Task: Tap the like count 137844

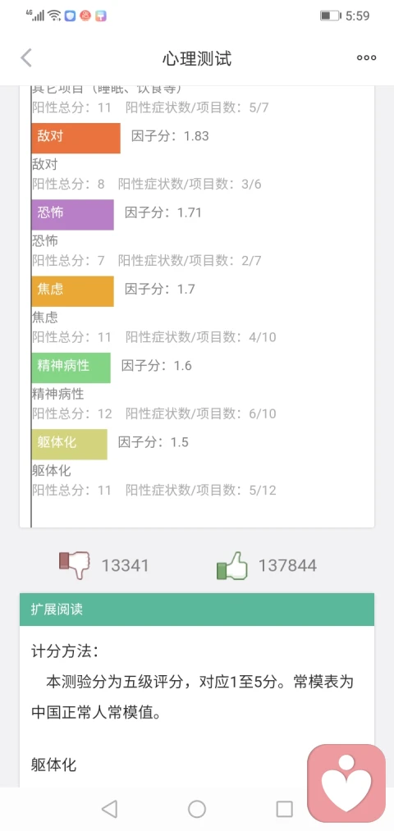Action: (x=287, y=565)
